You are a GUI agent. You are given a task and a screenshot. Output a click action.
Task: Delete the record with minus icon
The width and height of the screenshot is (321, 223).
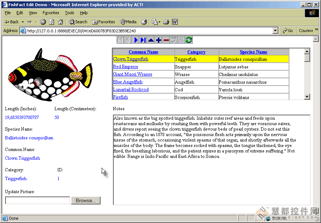(x=166, y=40)
